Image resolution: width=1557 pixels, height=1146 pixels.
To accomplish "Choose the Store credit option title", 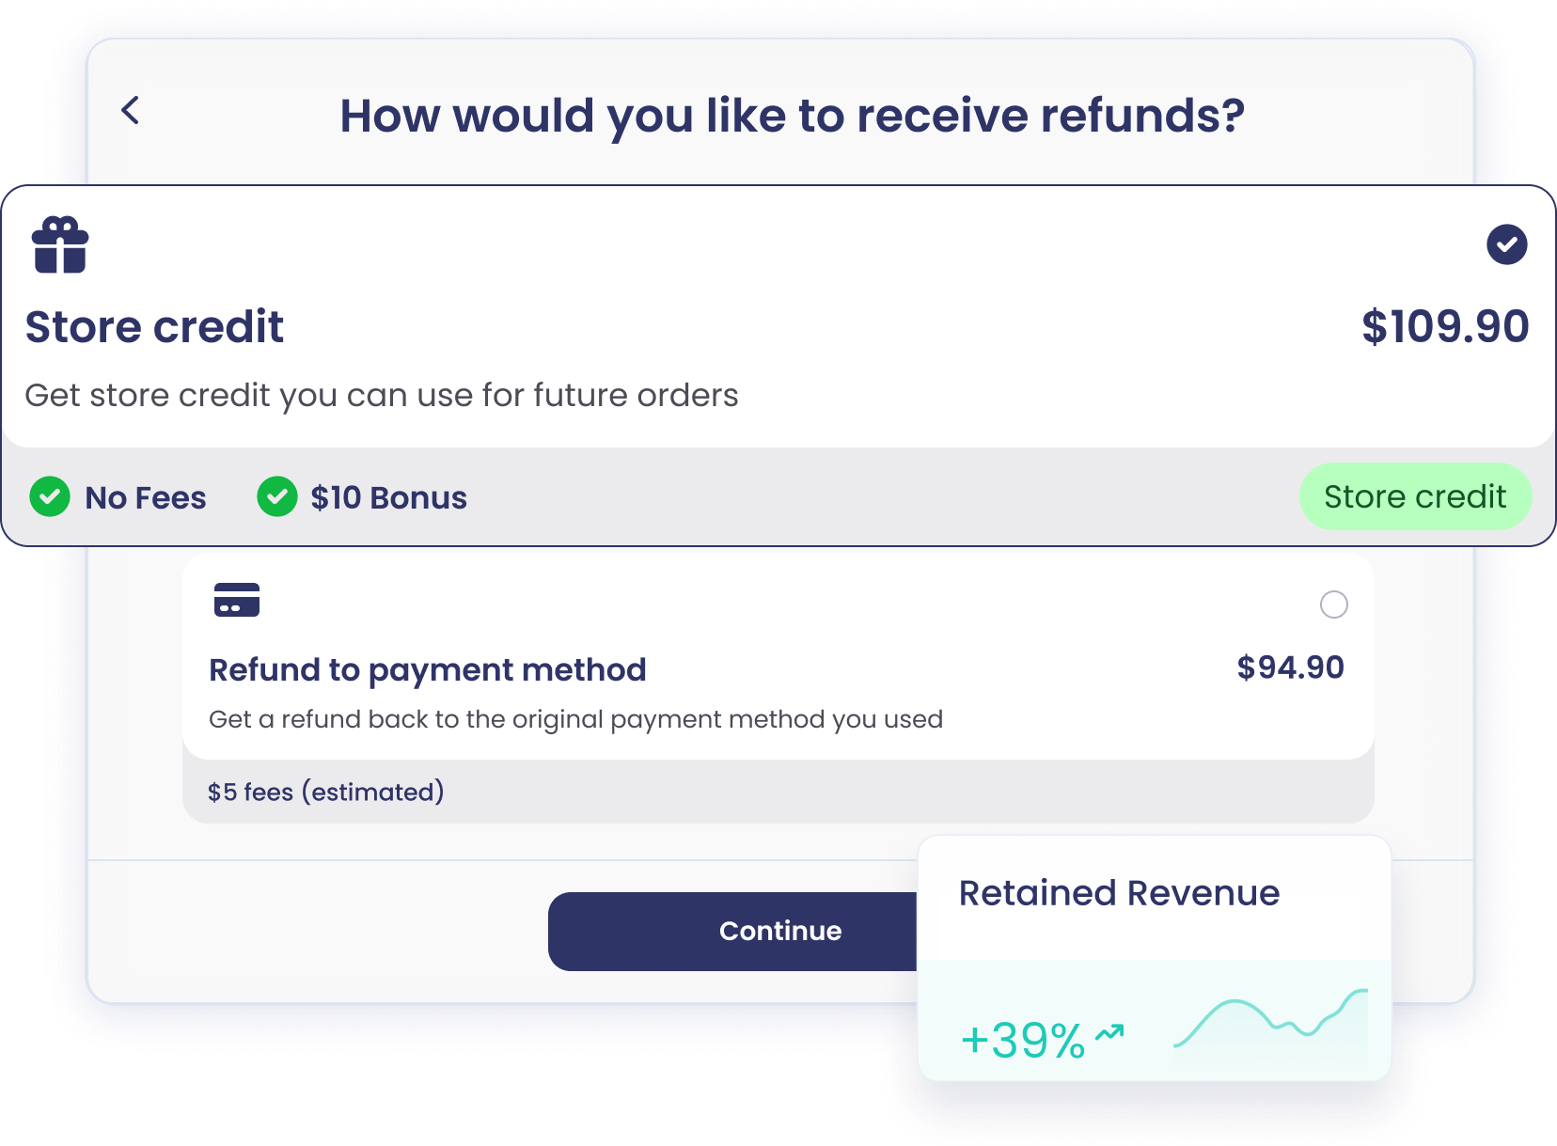I will pos(154,327).
